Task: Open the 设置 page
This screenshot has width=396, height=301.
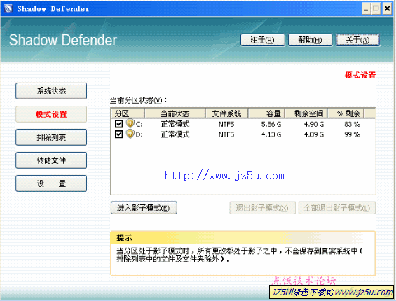Action: [51, 183]
